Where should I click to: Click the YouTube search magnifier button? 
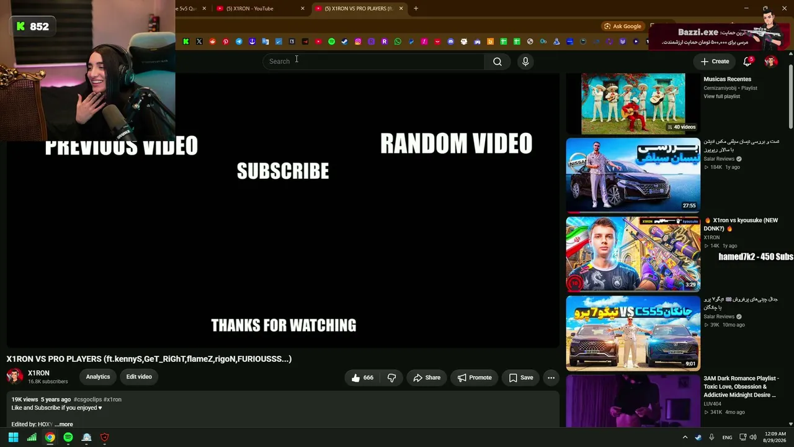point(497,61)
